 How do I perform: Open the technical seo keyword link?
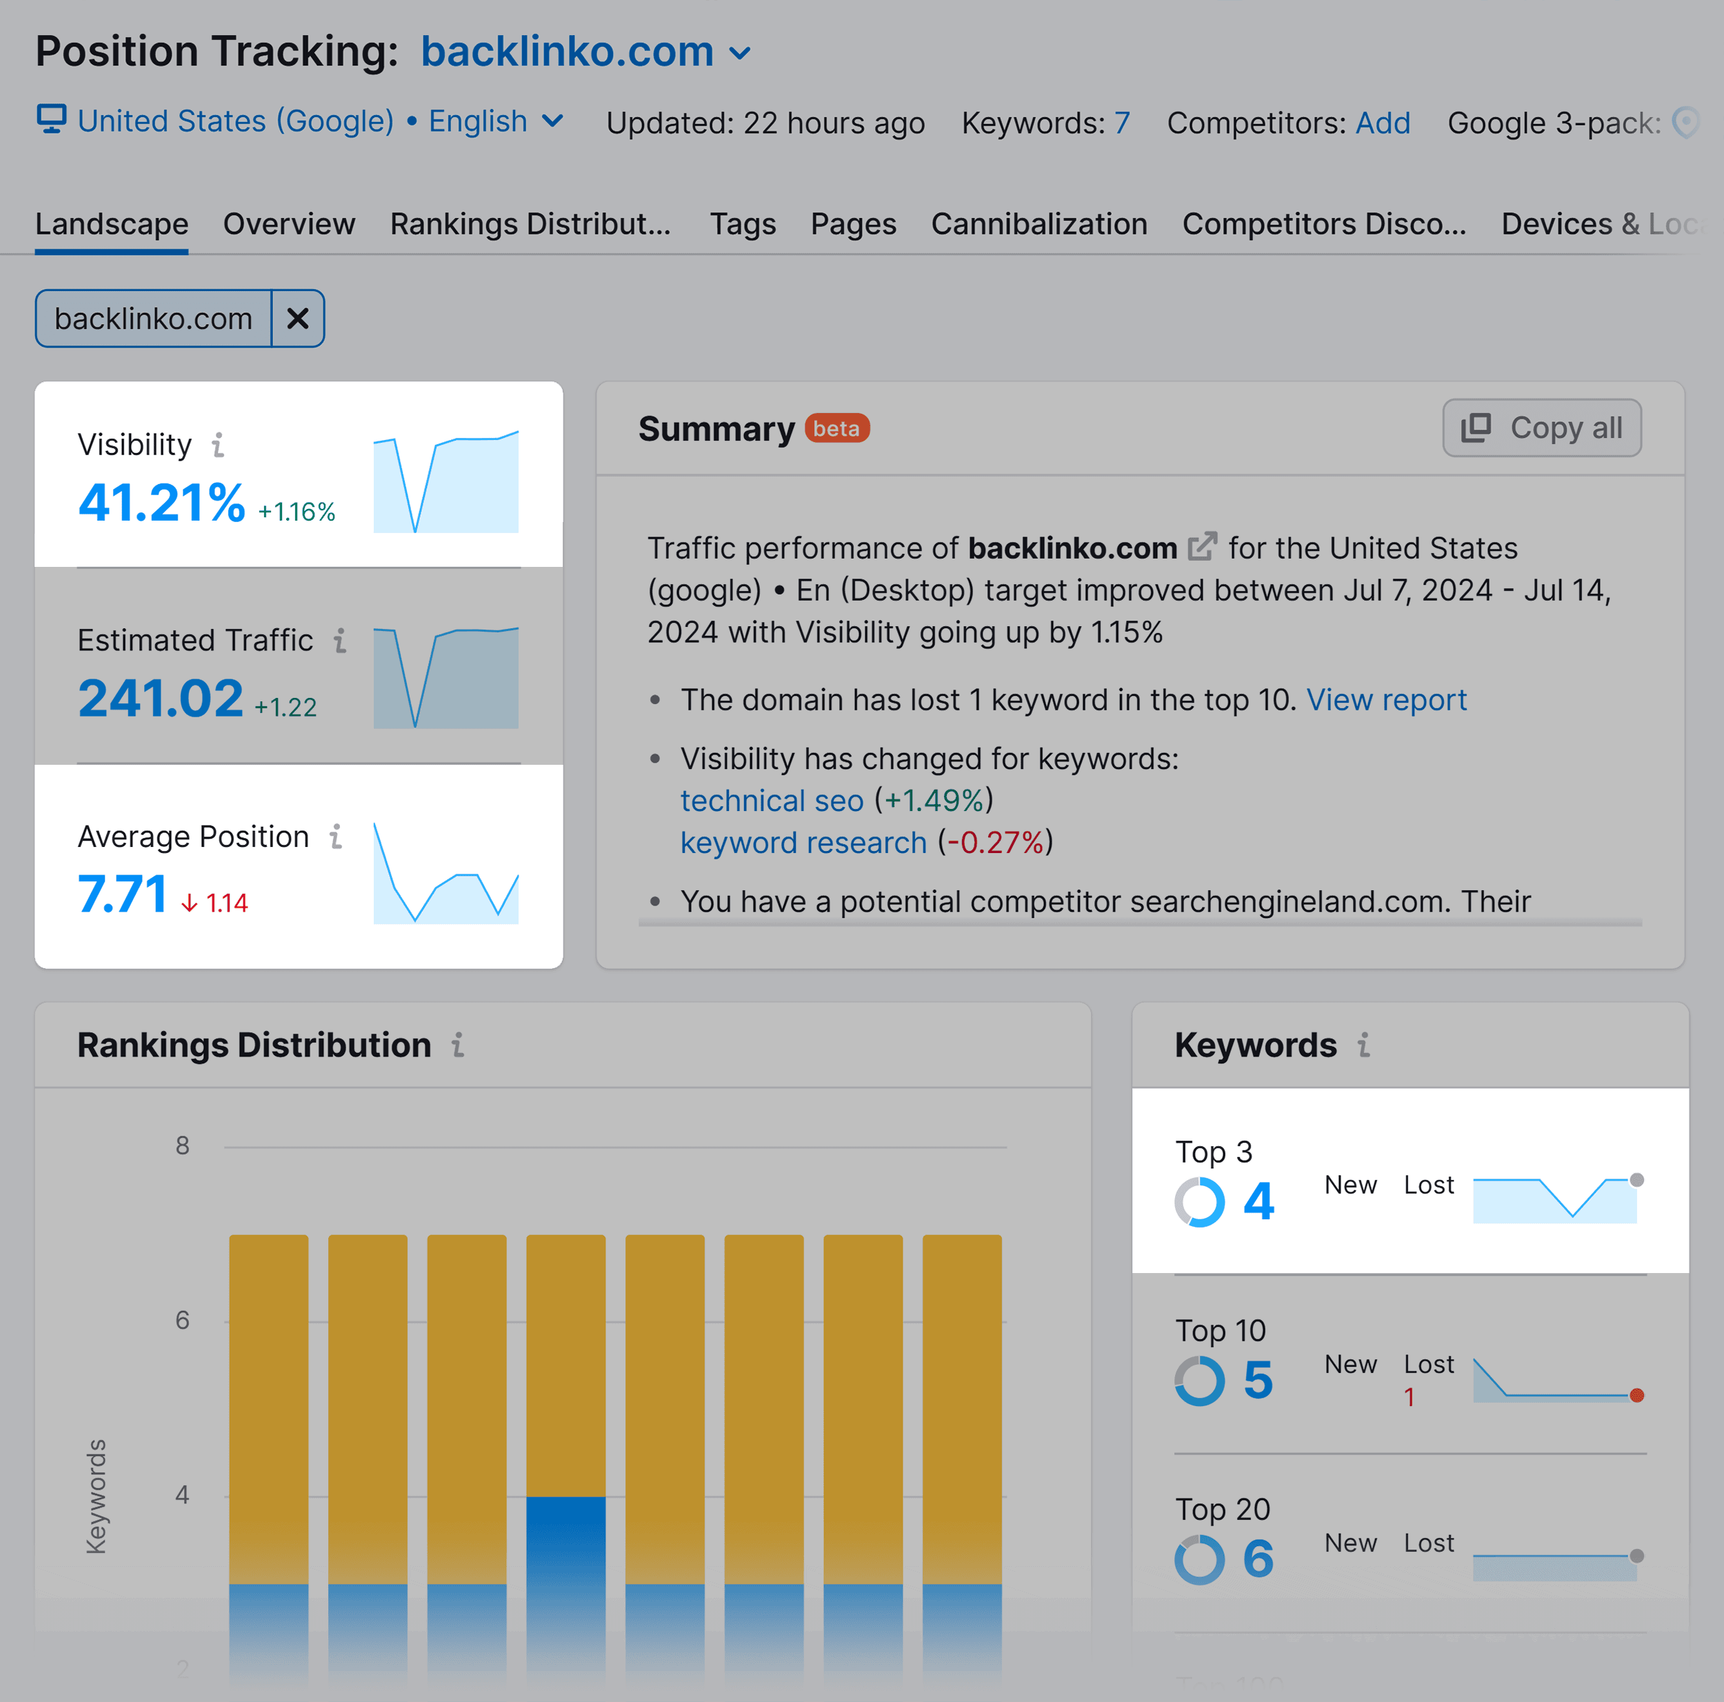tap(772, 801)
